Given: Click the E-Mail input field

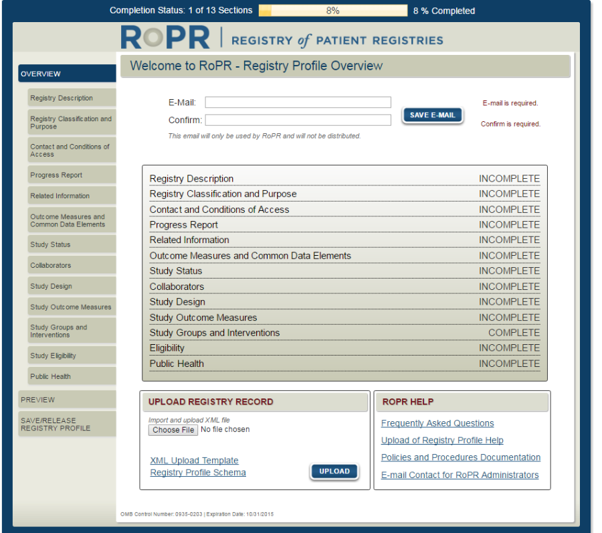Looking at the screenshot, I should tap(298, 102).
